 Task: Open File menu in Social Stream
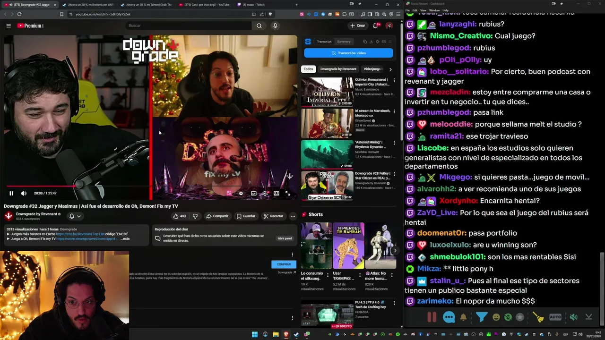click(x=408, y=10)
